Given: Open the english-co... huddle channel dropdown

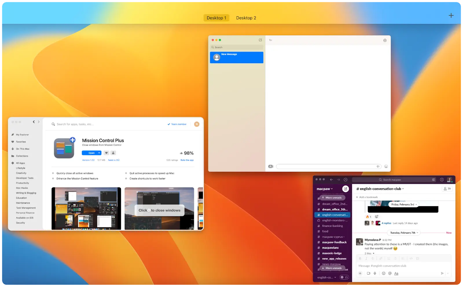Looking at the screenshot, I should (327, 277).
